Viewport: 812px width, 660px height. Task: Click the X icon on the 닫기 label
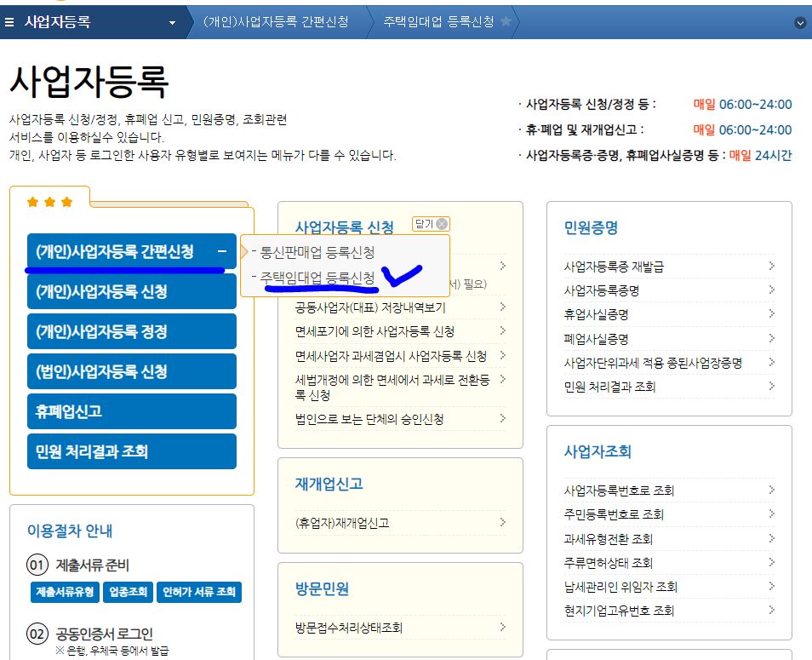[x=440, y=223]
